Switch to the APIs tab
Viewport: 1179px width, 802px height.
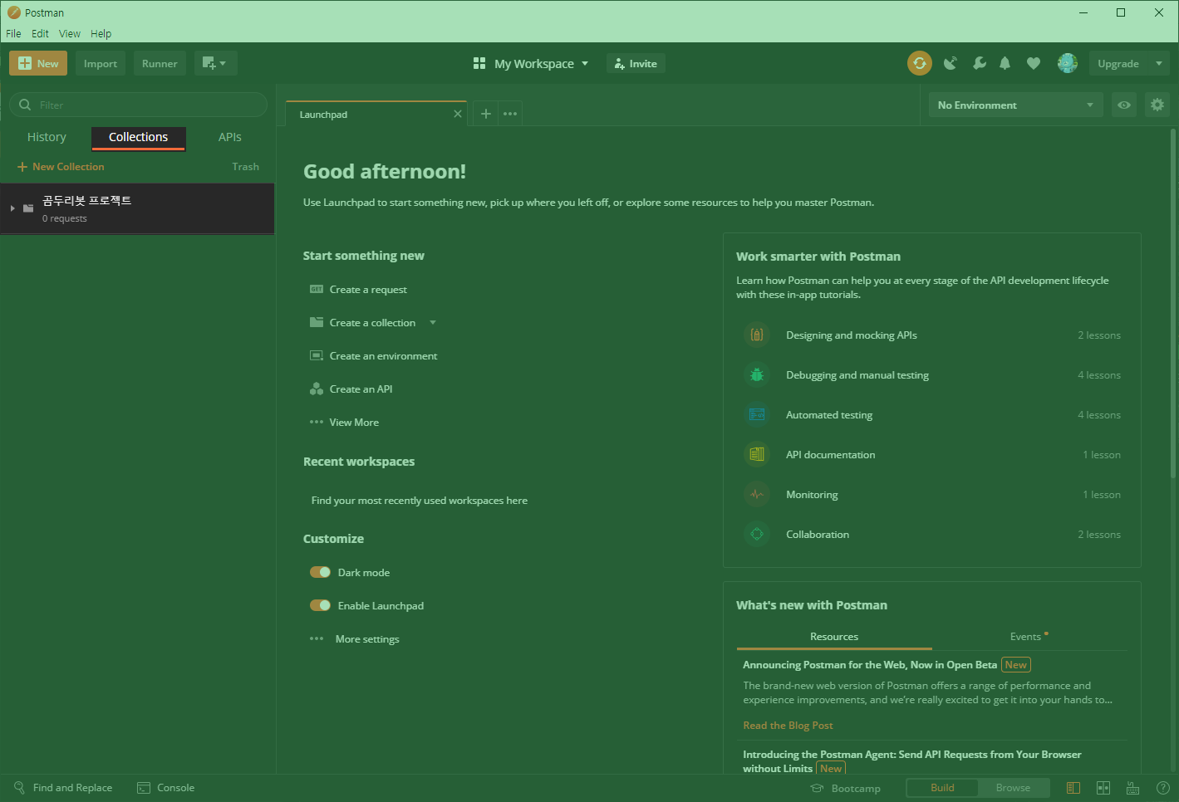pyautogui.click(x=230, y=137)
